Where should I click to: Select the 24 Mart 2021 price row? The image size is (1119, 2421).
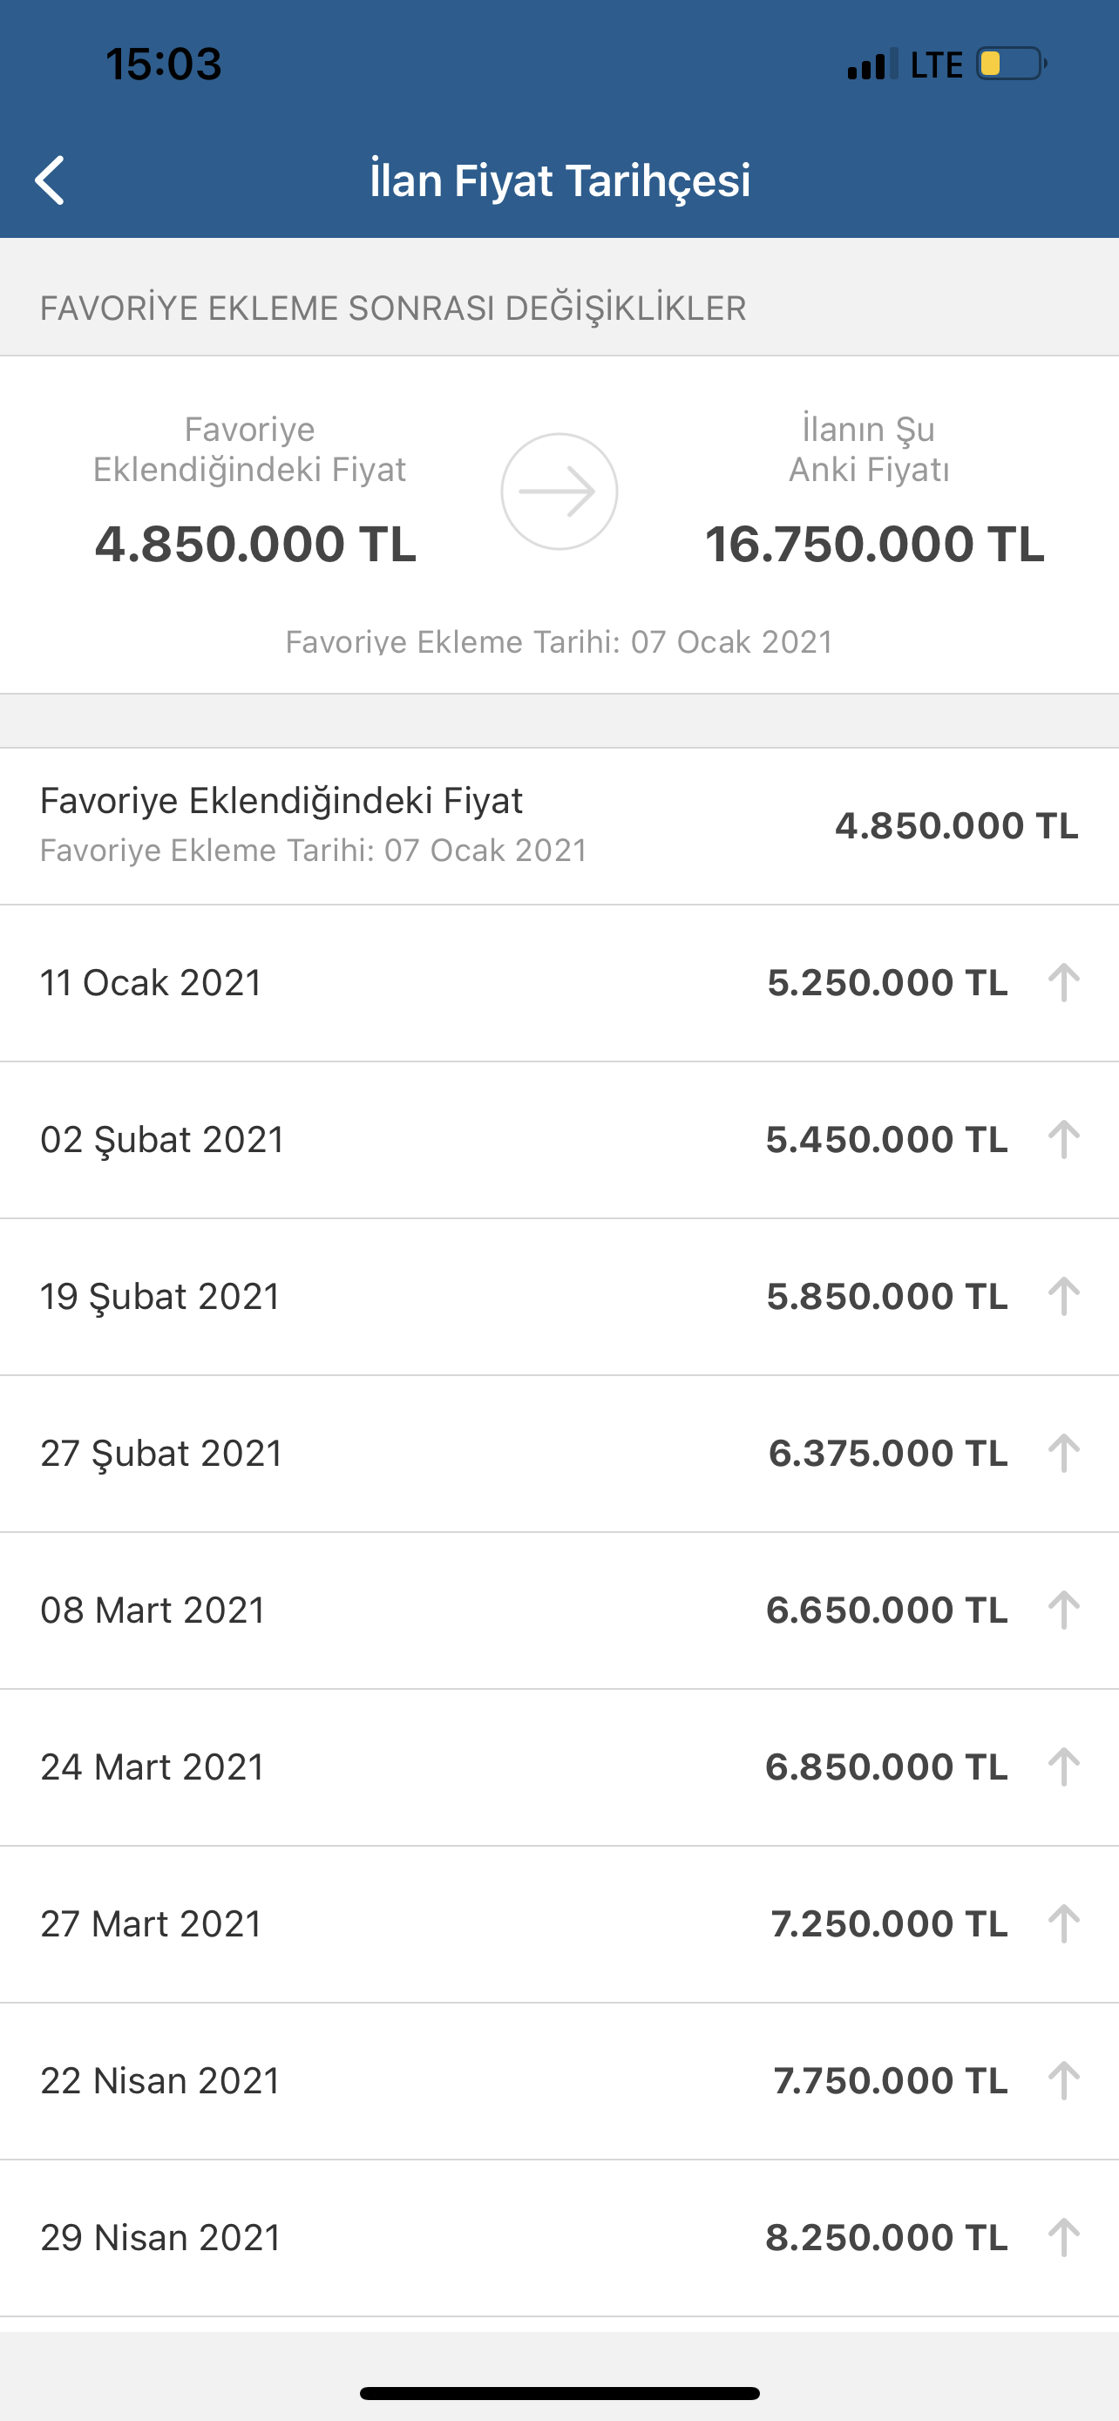pos(559,1768)
